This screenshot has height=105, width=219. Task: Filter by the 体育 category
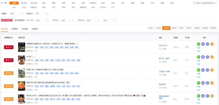pyautogui.click(x=172, y=3)
